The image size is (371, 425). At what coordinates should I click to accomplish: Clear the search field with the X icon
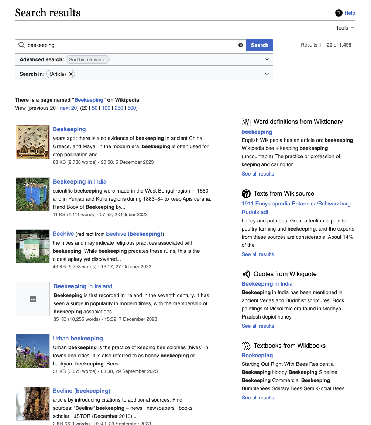coord(240,45)
